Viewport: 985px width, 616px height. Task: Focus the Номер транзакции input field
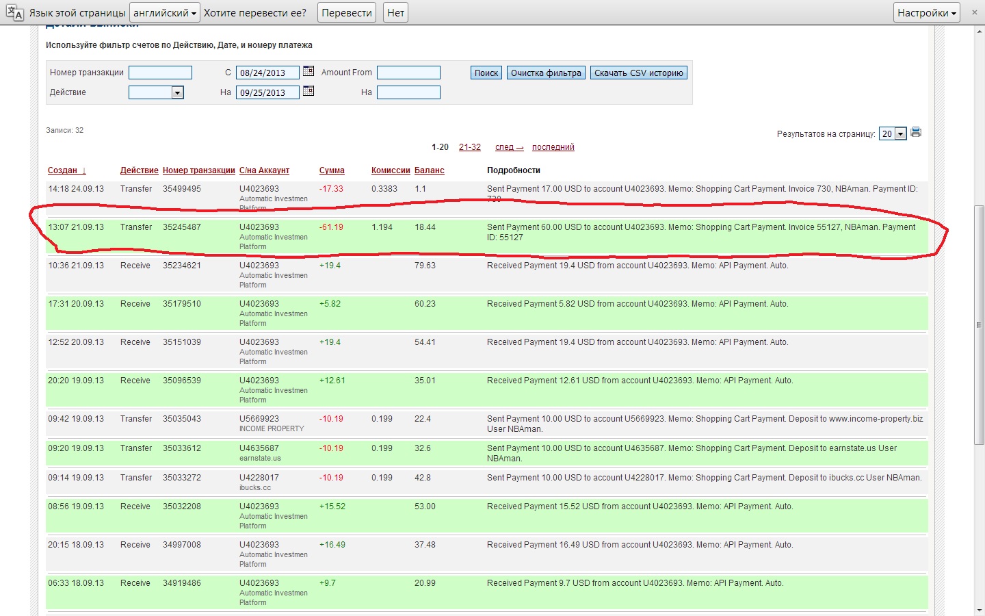click(160, 73)
